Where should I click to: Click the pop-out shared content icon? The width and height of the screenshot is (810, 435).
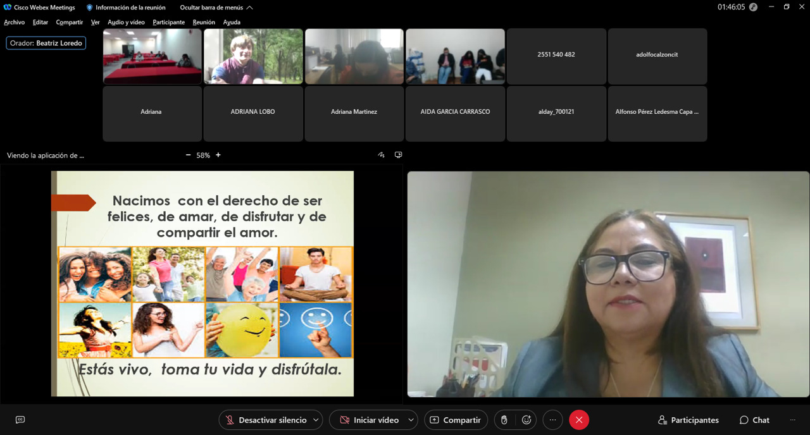[399, 155]
